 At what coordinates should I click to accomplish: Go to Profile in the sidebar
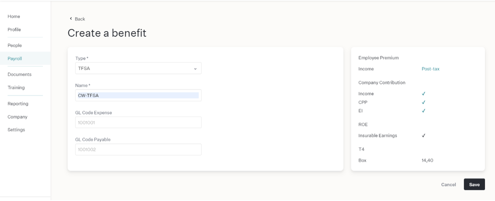pyautogui.click(x=14, y=29)
